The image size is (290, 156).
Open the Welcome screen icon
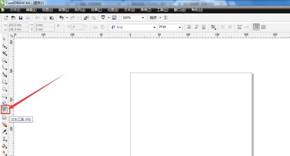coord(114,18)
